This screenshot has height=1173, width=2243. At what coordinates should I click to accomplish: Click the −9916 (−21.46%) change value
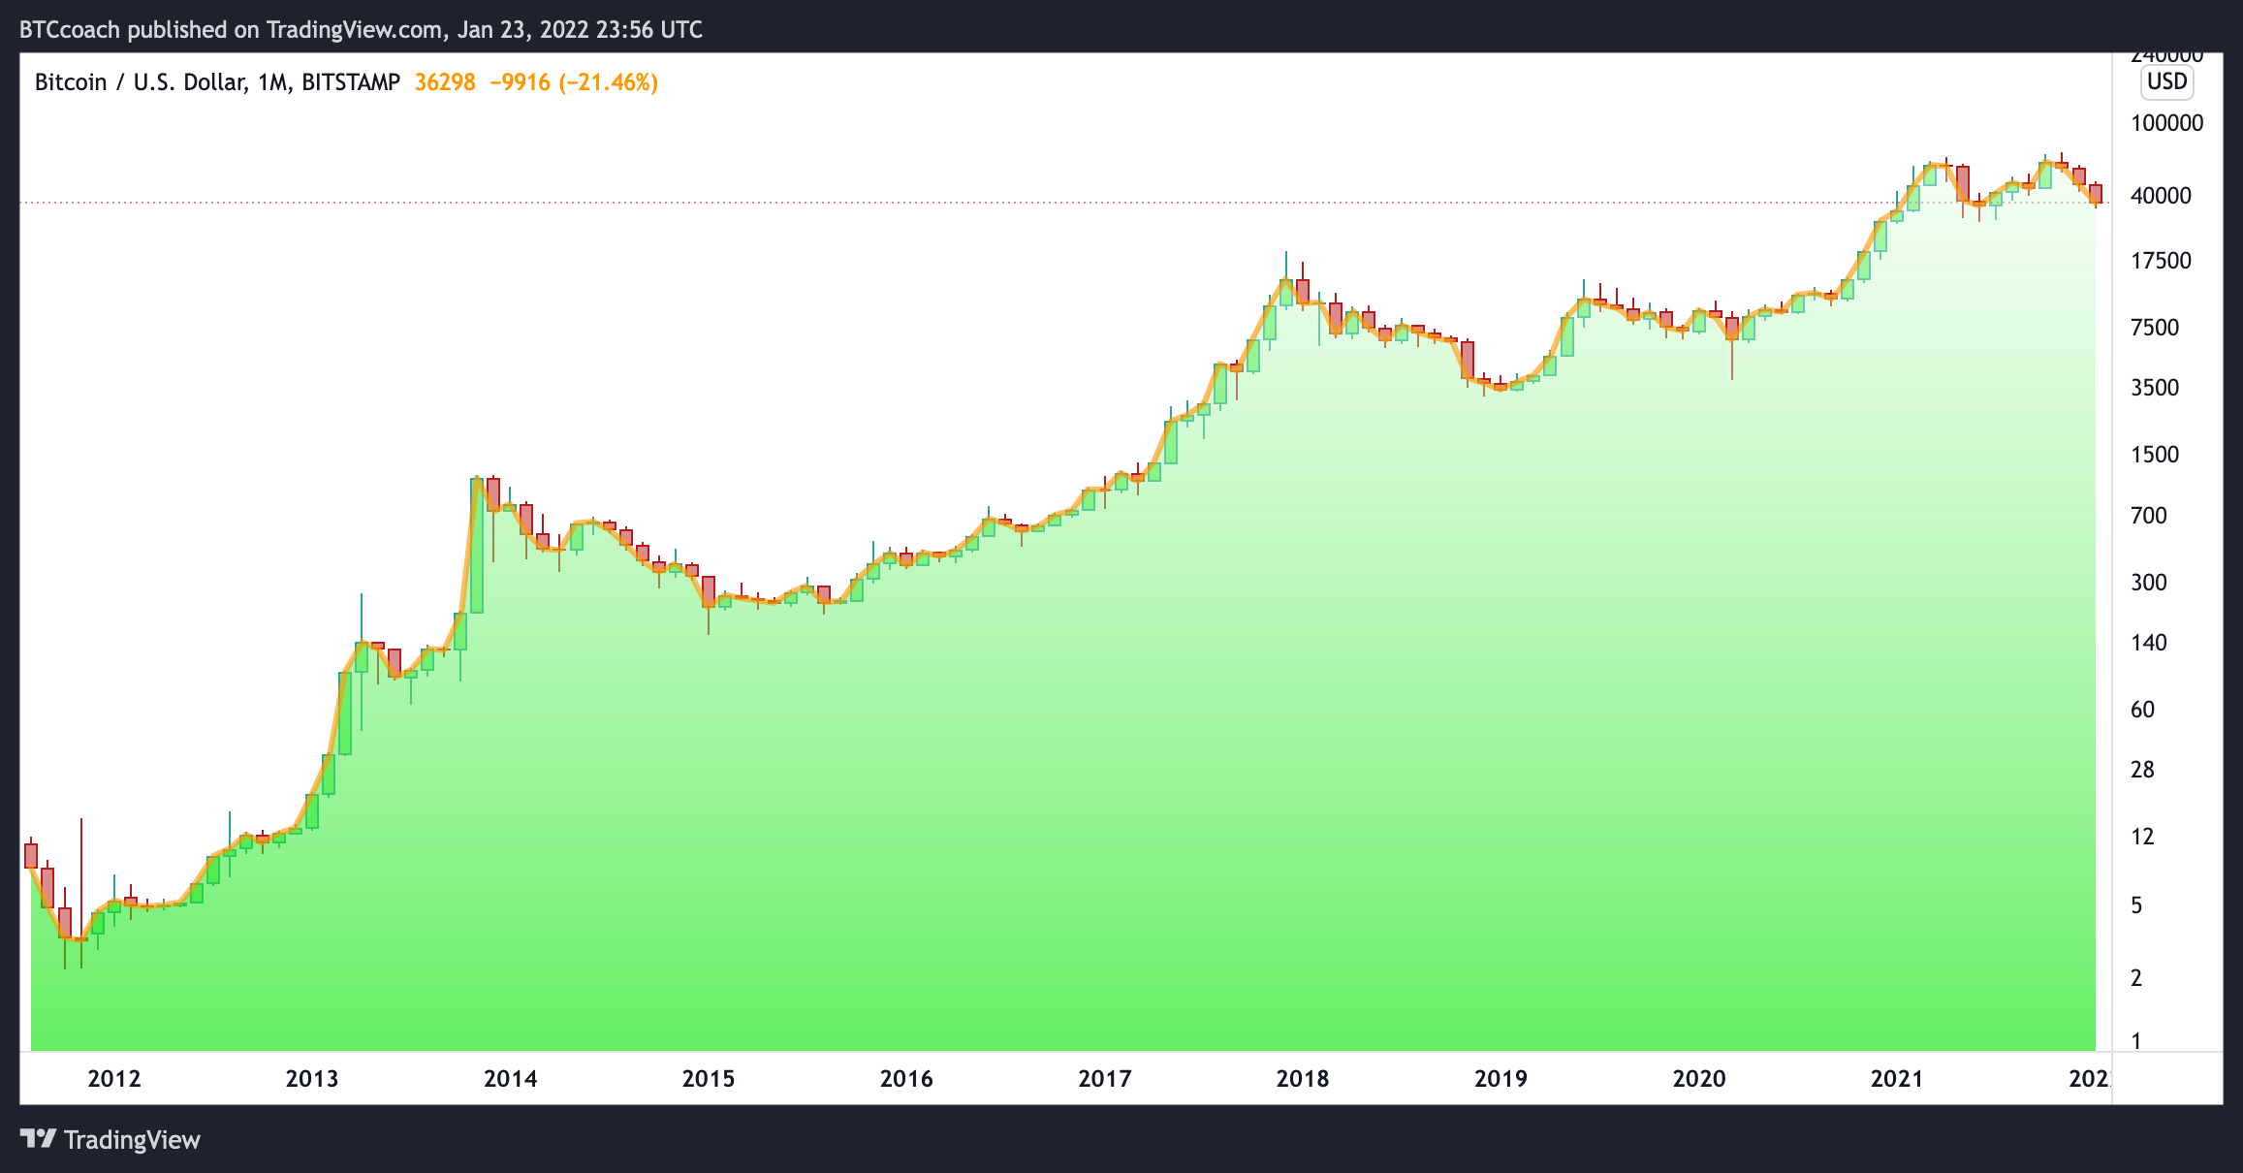coord(574,82)
